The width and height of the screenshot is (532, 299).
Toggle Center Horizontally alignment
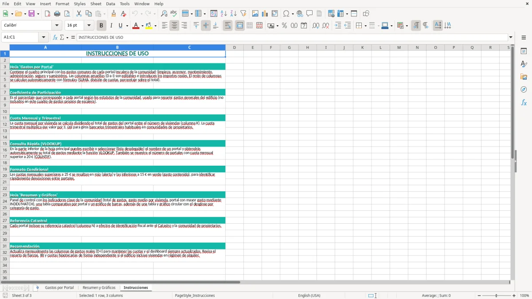click(174, 26)
